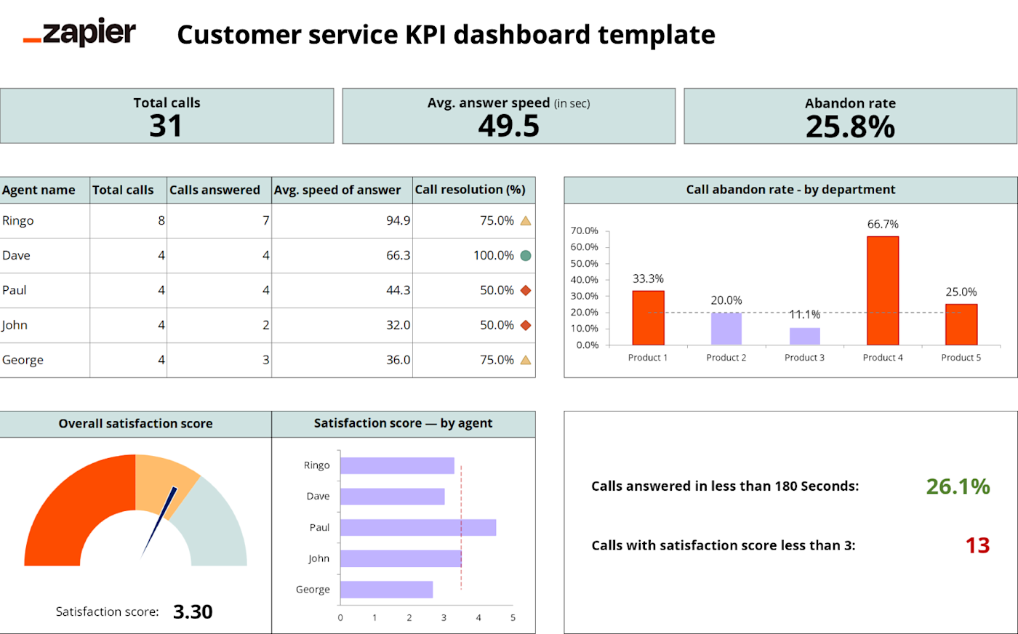The height and width of the screenshot is (634, 1018).
Task: Click the Agent name column header
Action: [45, 190]
